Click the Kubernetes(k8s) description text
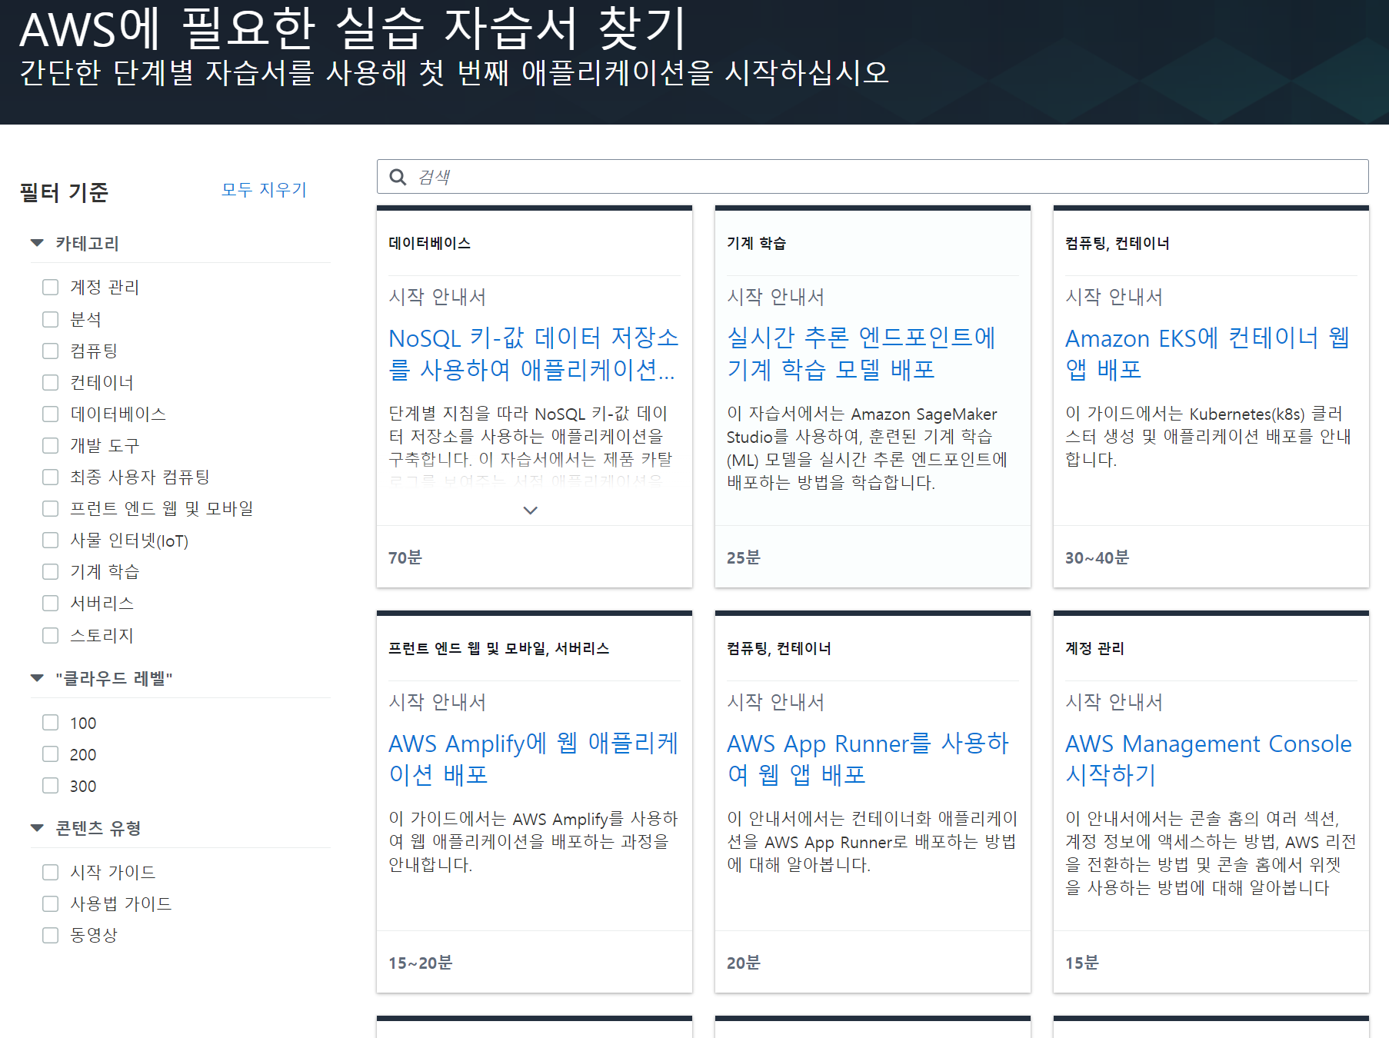The image size is (1389, 1038). 1208,437
